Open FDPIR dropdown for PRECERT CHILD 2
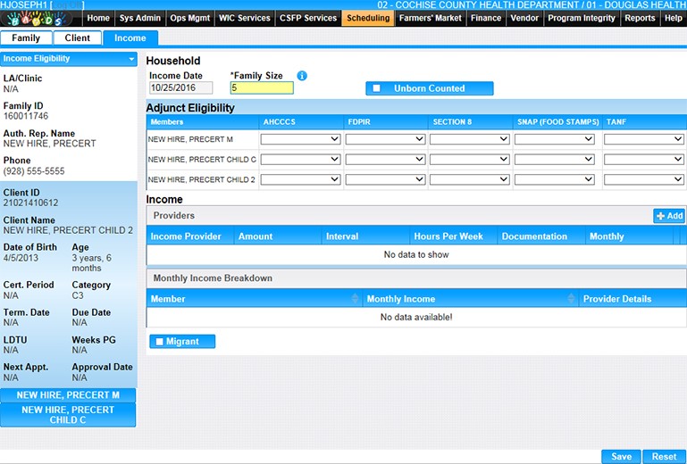The width and height of the screenshot is (687, 464). tap(385, 180)
